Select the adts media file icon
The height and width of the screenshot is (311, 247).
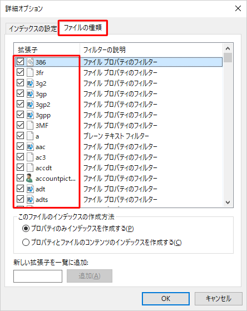(x=30, y=199)
